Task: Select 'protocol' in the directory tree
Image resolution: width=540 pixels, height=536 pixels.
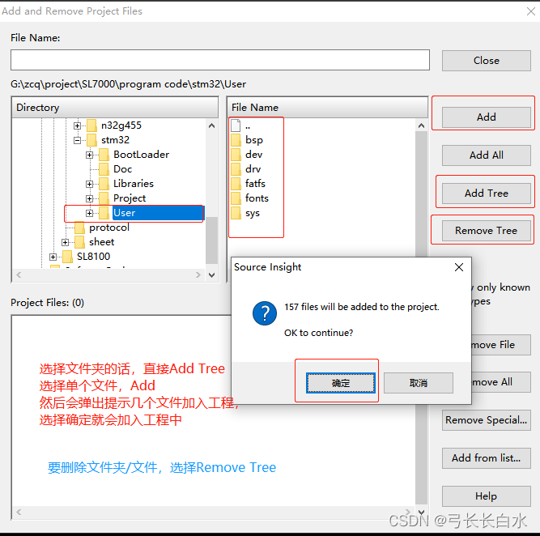Action: click(109, 228)
